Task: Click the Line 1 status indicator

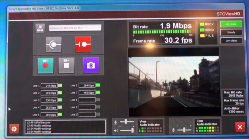Action: (x=60, y=85)
